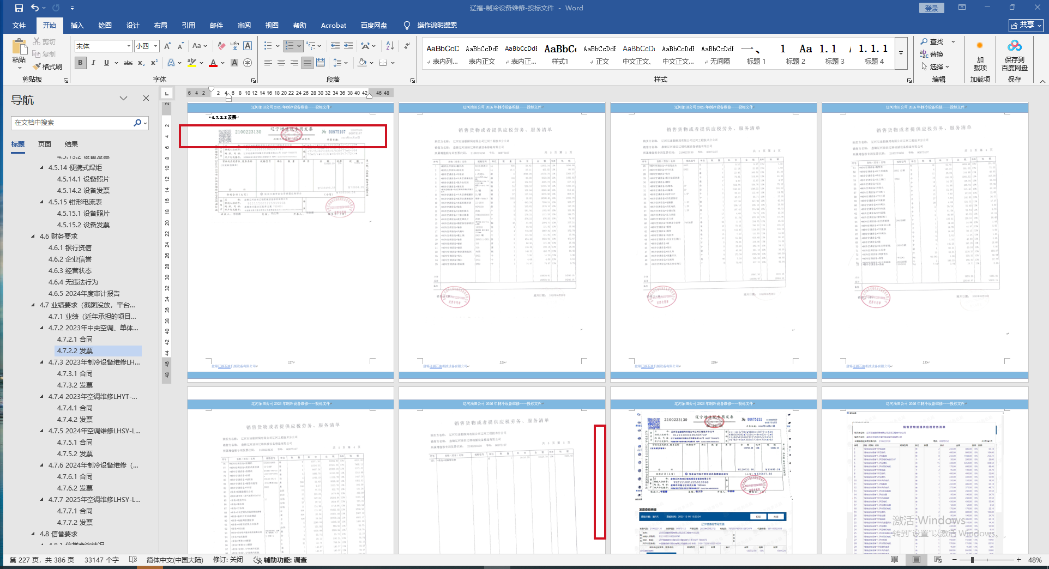Apply red font color swatch
This screenshot has height=569, width=1049.
213,63
